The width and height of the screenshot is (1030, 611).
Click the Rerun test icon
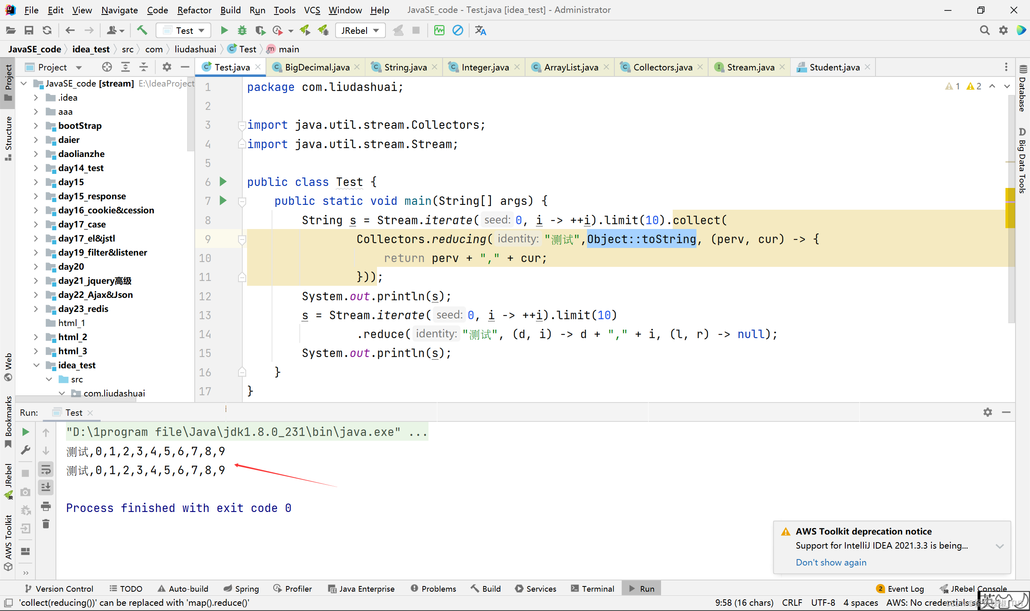(x=25, y=432)
